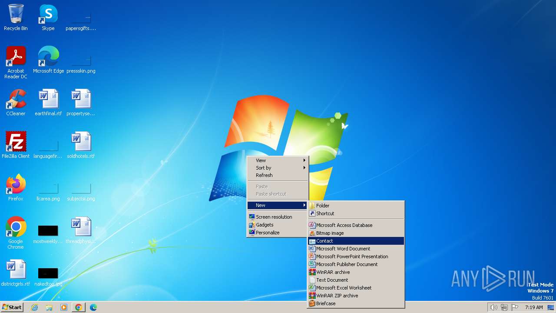This screenshot has width=556, height=313.
Task: Choose Personalize in context menu
Action: coord(278,233)
